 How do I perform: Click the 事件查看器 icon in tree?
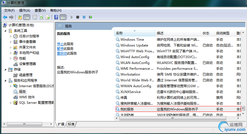16,42
